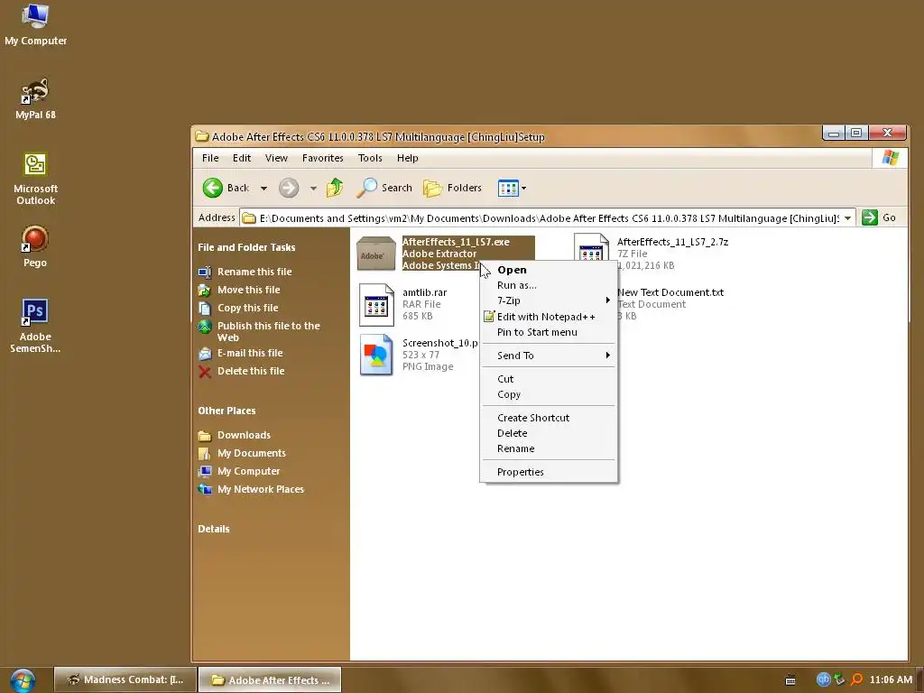The width and height of the screenshot is (924, 693).
Task: Launch MyPal 68 browser shortcut
Action: [x=35, y=98]
